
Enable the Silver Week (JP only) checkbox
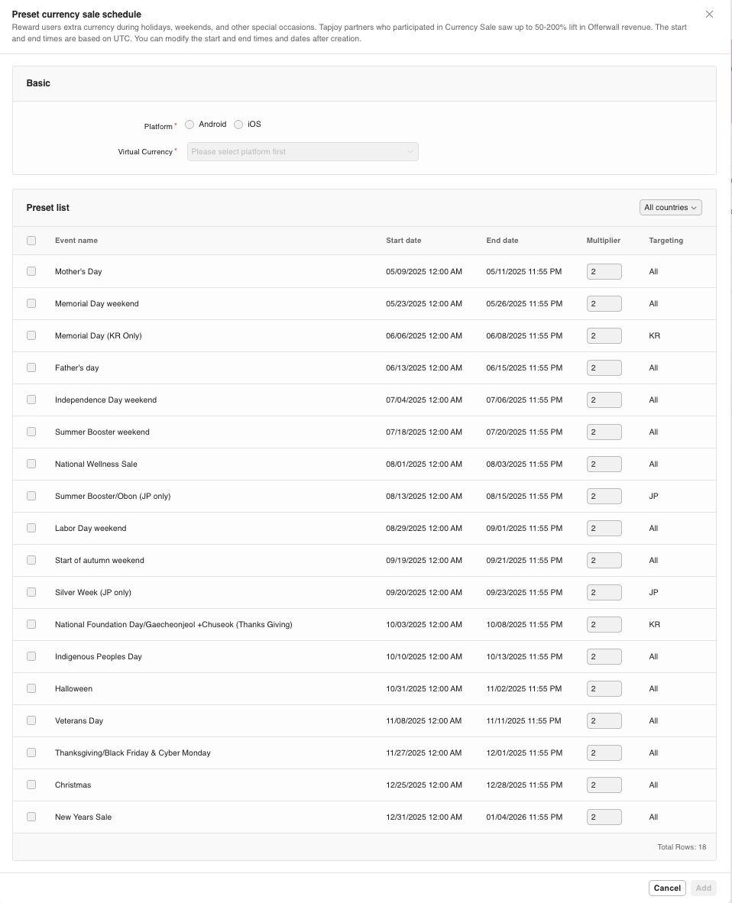click(x=31, y=592)
